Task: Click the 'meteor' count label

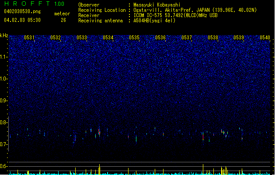Action: (x=62, y=14)
